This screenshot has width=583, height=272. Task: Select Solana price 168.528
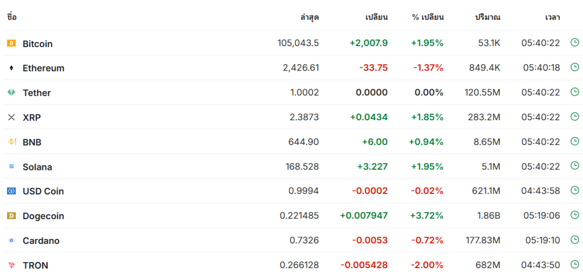click(302, 167)
